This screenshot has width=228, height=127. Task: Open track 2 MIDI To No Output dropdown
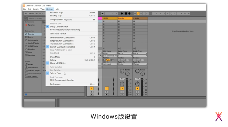[x=110, y=64]
